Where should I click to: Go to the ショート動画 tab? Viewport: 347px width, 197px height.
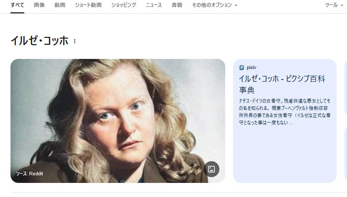88,5
